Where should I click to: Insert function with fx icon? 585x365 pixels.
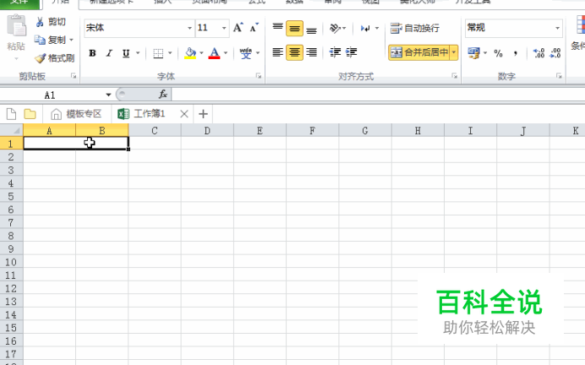163,95
